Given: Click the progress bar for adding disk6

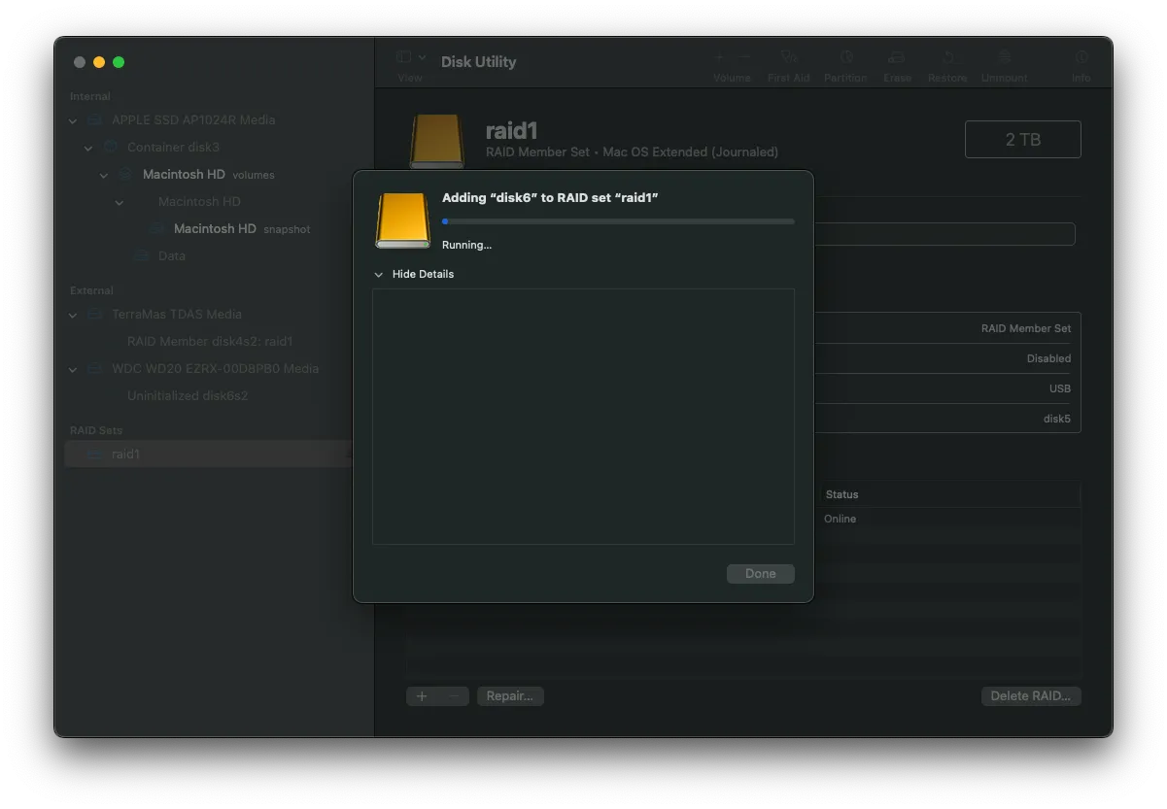Looking at the screenshot, I should point(618,221).
